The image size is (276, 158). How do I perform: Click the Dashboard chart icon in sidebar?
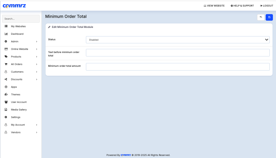(x=6, y=34)
